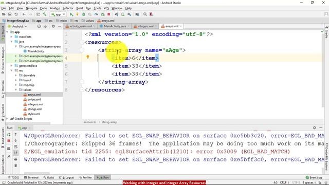
Task: Open Run panel settings gear
Action: click(314, 127)
